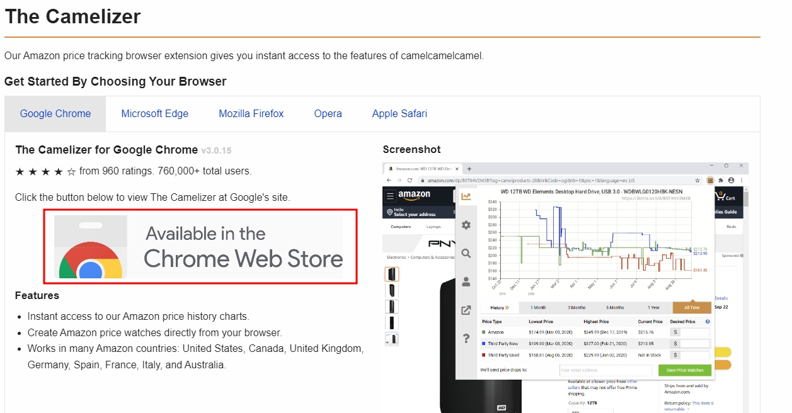Select the Google Chrome browser tab

[55, 114]
